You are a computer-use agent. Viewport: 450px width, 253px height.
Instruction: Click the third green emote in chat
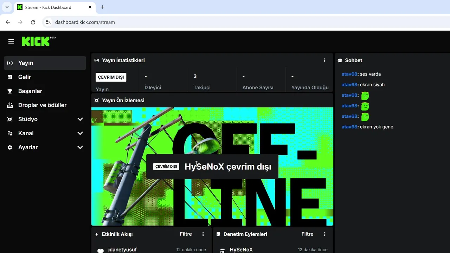click(x=365, y=117)
